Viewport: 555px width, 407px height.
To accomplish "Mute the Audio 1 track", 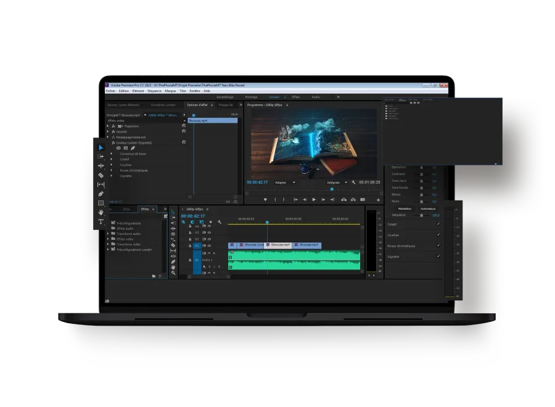I will (x=209, y=253).
